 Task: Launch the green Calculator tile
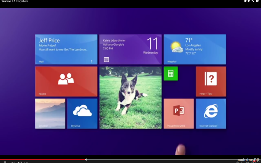pos(171,74)
